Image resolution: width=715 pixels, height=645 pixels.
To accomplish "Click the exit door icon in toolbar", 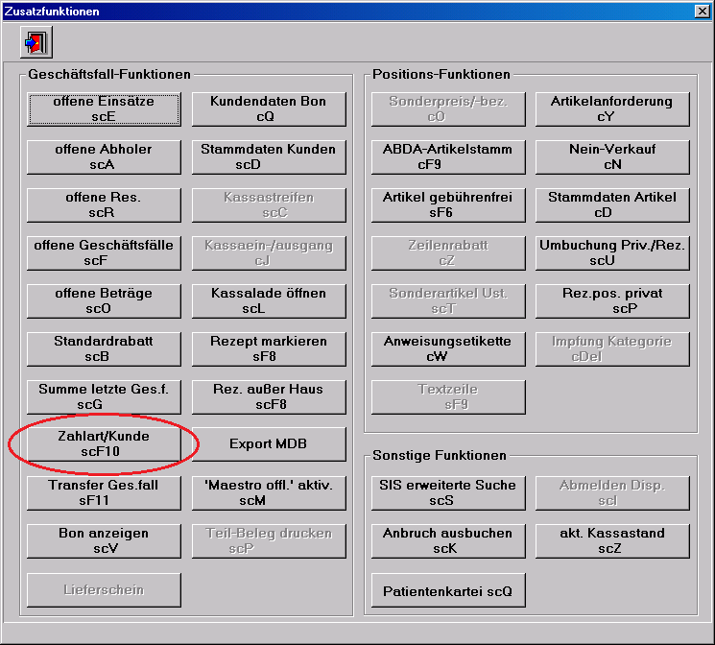I will (x=36, y=42).
